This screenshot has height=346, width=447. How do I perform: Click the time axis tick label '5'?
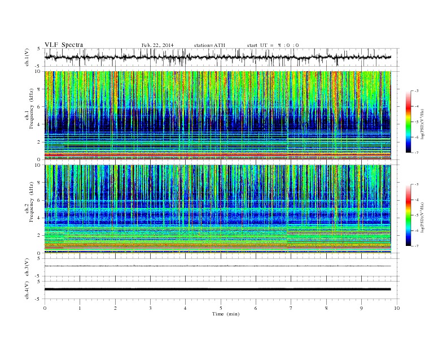[x=221, y=308]
